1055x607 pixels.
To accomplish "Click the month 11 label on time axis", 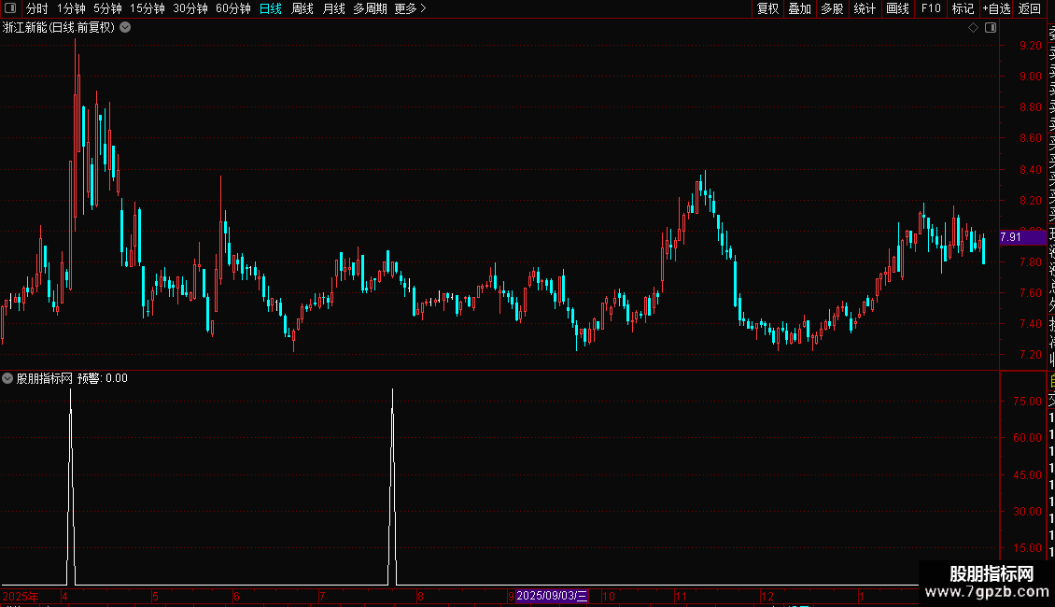I will click(681, 596).
